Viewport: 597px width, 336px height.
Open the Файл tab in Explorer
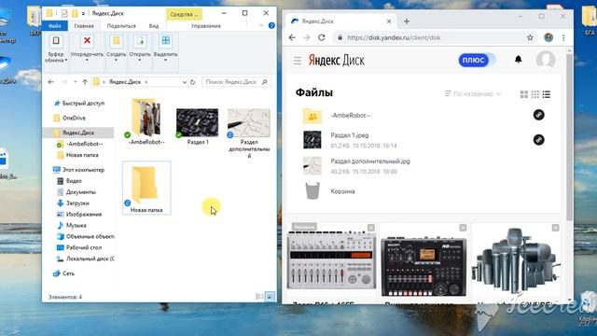pos(55,25)
